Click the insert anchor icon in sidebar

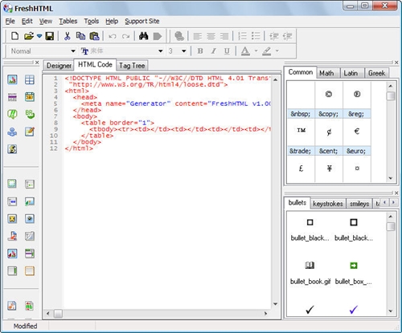[x=12, y=132]
